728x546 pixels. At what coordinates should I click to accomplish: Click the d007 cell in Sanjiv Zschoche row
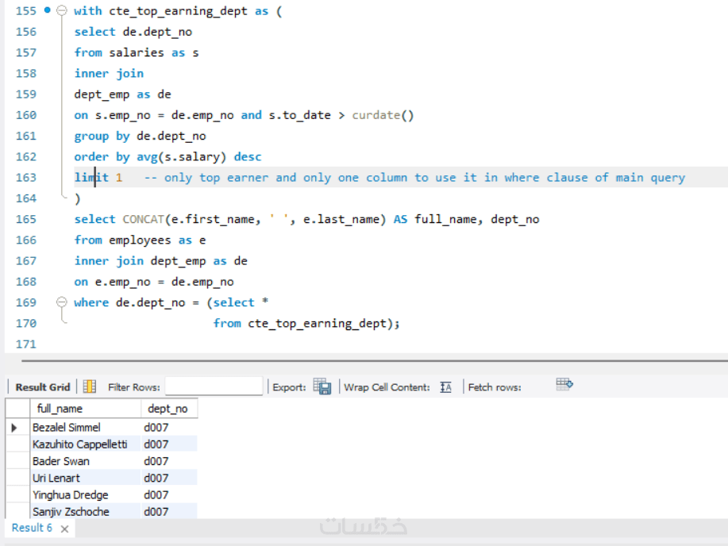[x=169, y=512]
